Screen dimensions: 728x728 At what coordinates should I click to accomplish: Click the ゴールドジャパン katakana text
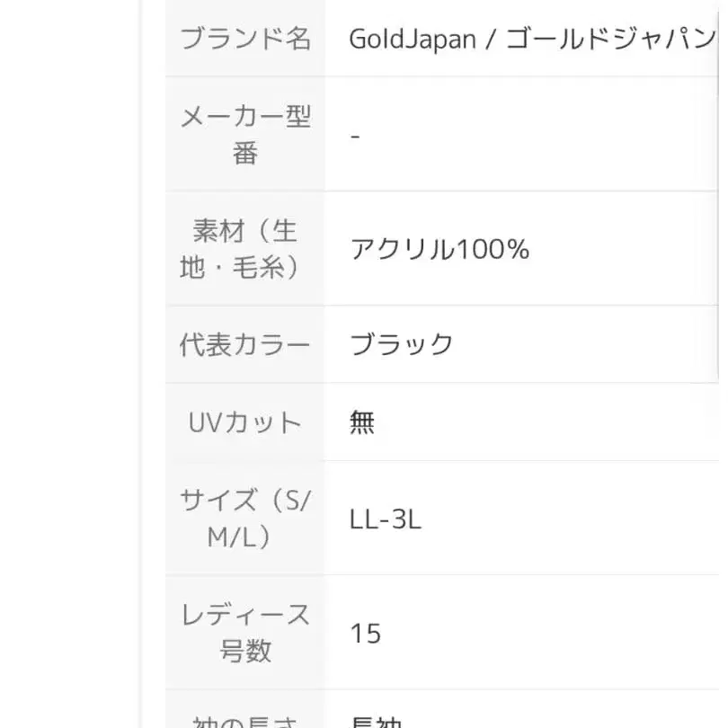(x=611, y=40)
